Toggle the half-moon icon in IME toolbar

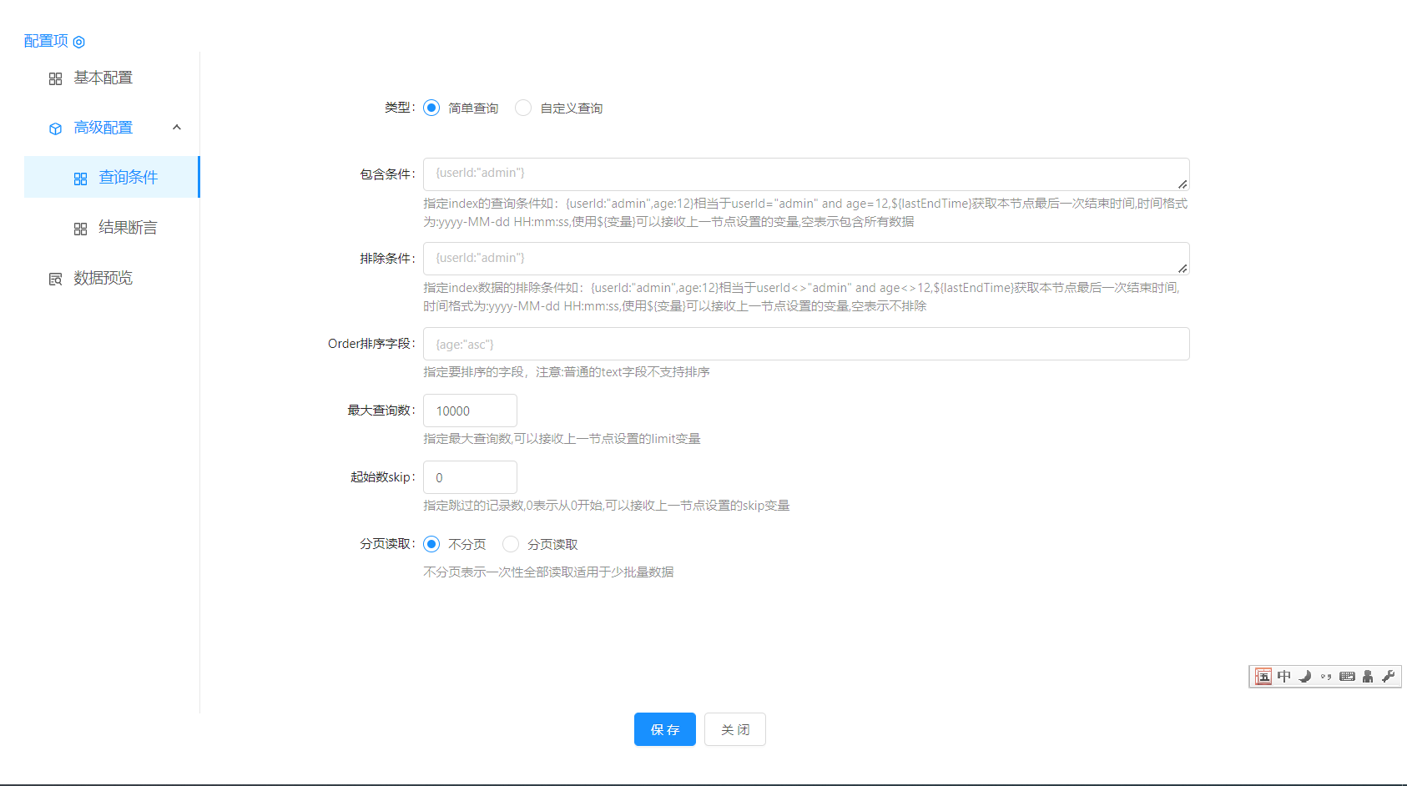coord(1305,677)
